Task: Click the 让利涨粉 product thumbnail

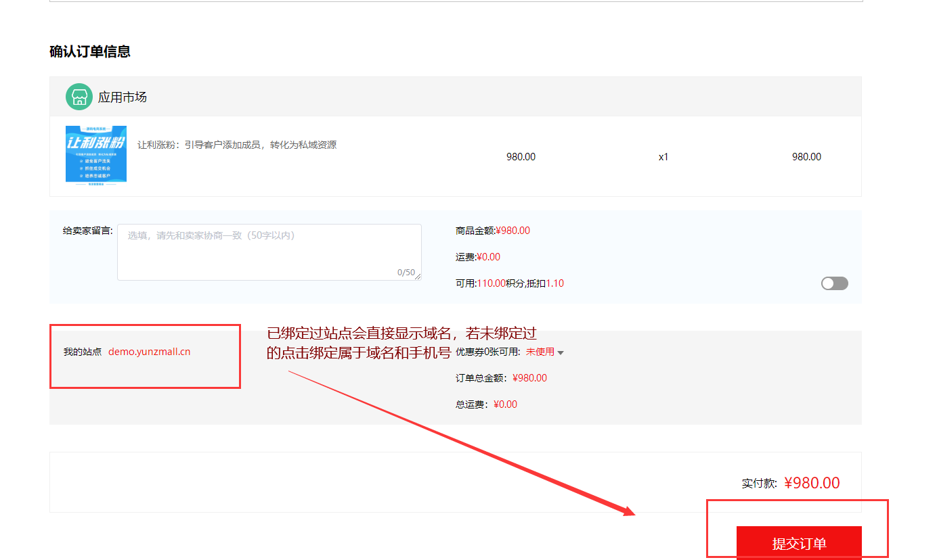Action: tap(96, 155)
